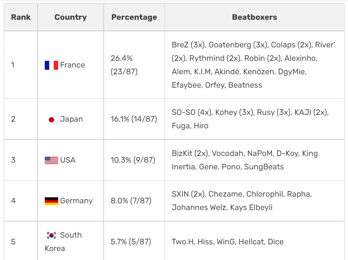Click the Japan flag icon
Viewport: 348px width, 260px height.
(51, 120)
